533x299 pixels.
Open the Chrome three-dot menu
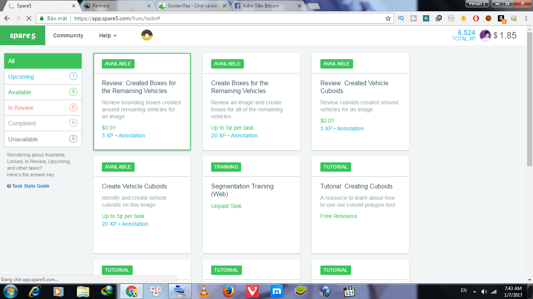point(525,18)
